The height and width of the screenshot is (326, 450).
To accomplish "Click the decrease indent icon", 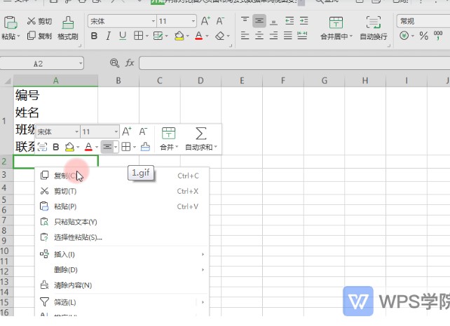I will (x=289, y=20).
